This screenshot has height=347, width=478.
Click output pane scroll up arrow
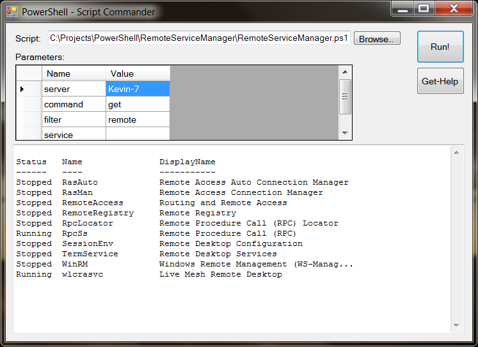pyautogui.click(x=456, y=153)
